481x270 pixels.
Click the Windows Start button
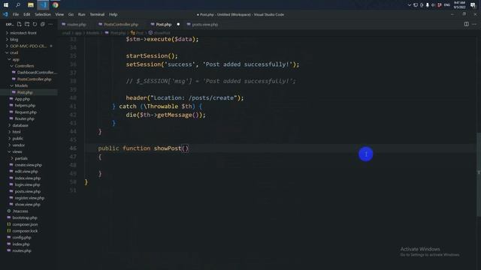[6, 5]
